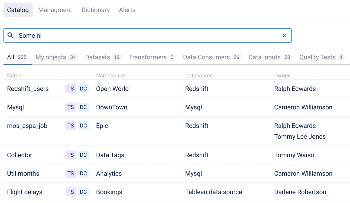This screenshot has width=350, height=203.
Task: Go to the Alerts tab
Action: [127, 10]
